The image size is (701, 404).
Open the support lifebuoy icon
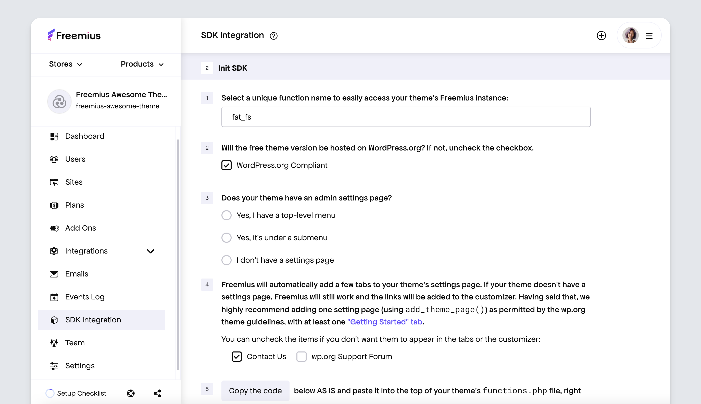click(x=131, y=393)
